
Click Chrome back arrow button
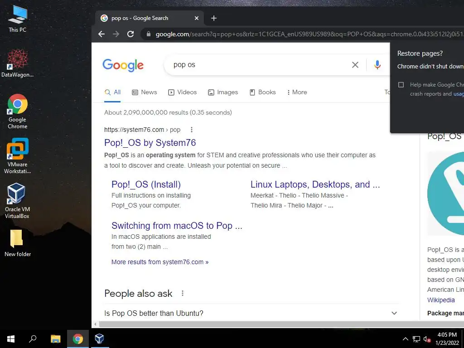[x=101, y=34]
